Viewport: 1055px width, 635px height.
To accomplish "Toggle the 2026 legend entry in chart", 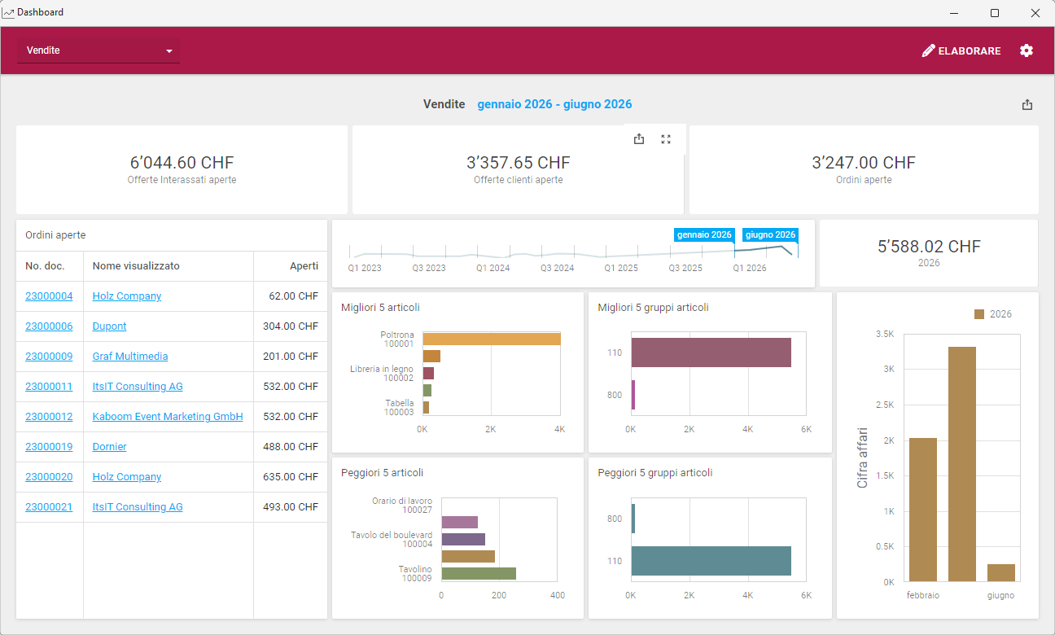I will (x=993, y=314).
